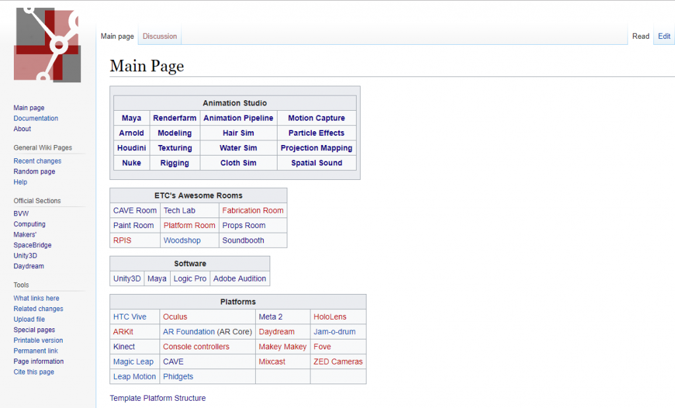Screen dimensions: 675x408
Task: Open Special pages
Action: (34, 330)
